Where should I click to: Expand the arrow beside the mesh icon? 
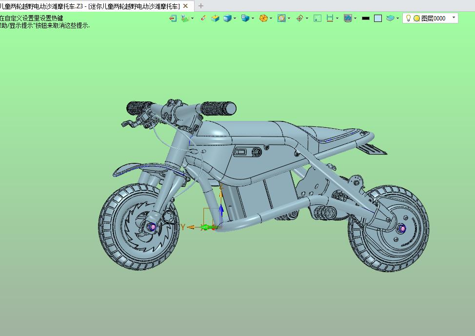(x=271, y=19)
